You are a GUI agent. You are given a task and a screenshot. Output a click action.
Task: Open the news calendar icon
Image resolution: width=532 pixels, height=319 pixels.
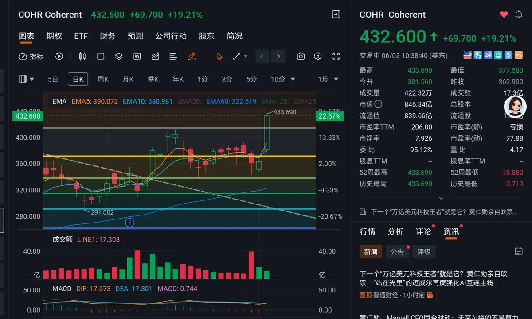pos(519,251)
